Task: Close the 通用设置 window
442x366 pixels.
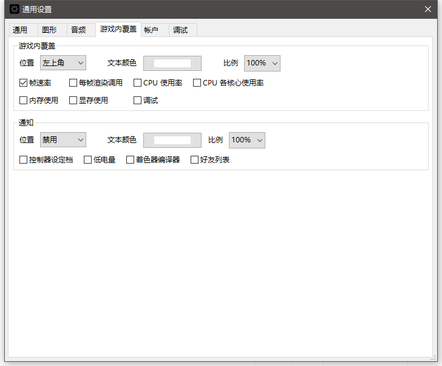Action: click(427, 9)
